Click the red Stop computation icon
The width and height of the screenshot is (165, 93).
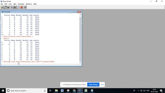point(21,7)
